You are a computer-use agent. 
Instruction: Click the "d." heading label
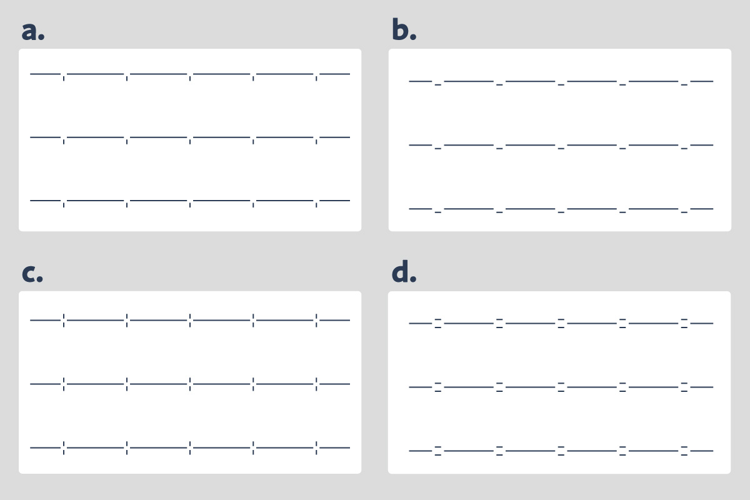pos(404,272)
